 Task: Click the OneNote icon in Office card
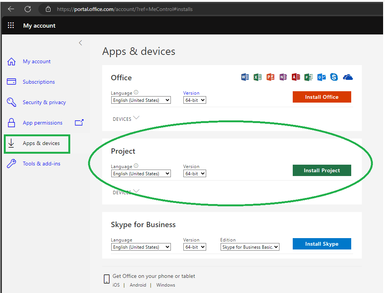click(x=283, y=77)
